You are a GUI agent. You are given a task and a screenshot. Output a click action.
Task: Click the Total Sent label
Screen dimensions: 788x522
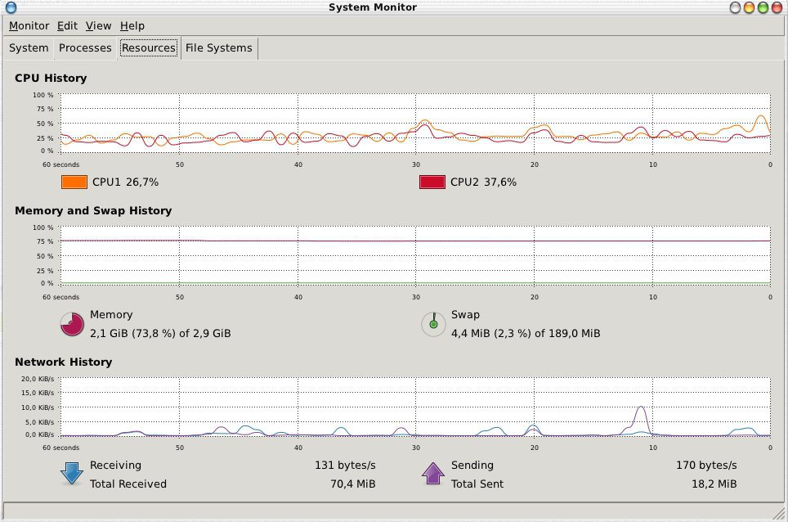[477, 484]
